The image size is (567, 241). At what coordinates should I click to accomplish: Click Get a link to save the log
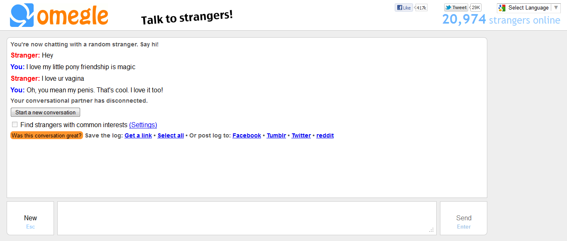click(138, 135)
